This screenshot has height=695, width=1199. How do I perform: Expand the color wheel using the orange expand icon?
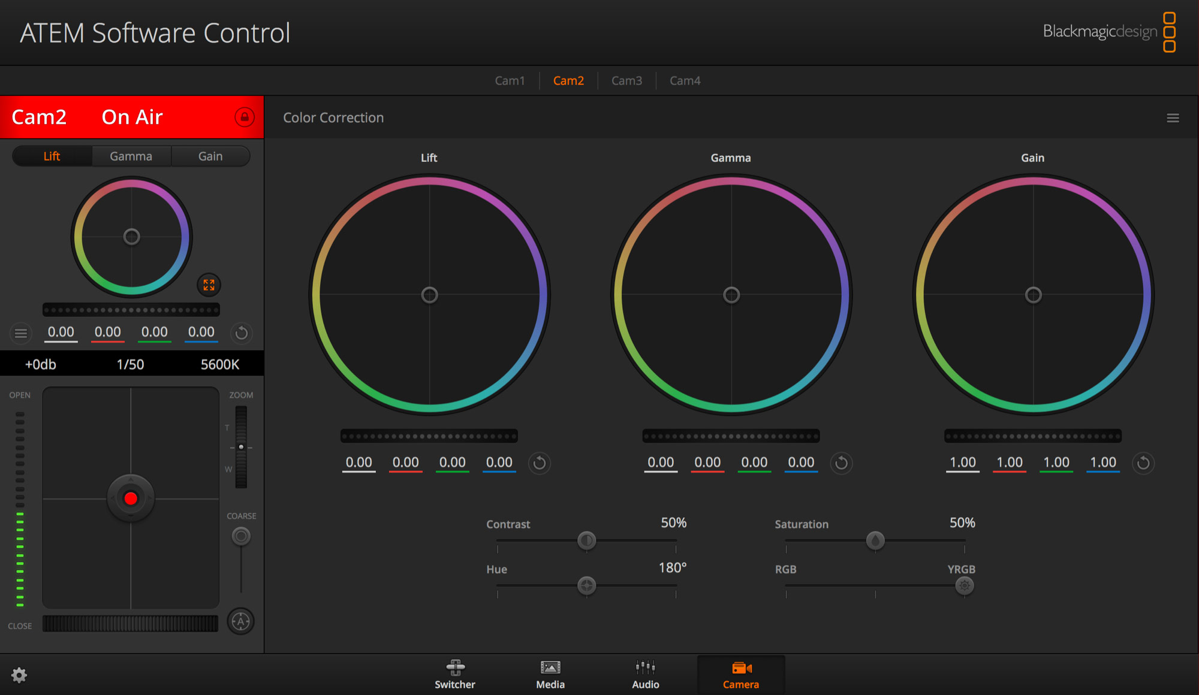coord(209,285)
